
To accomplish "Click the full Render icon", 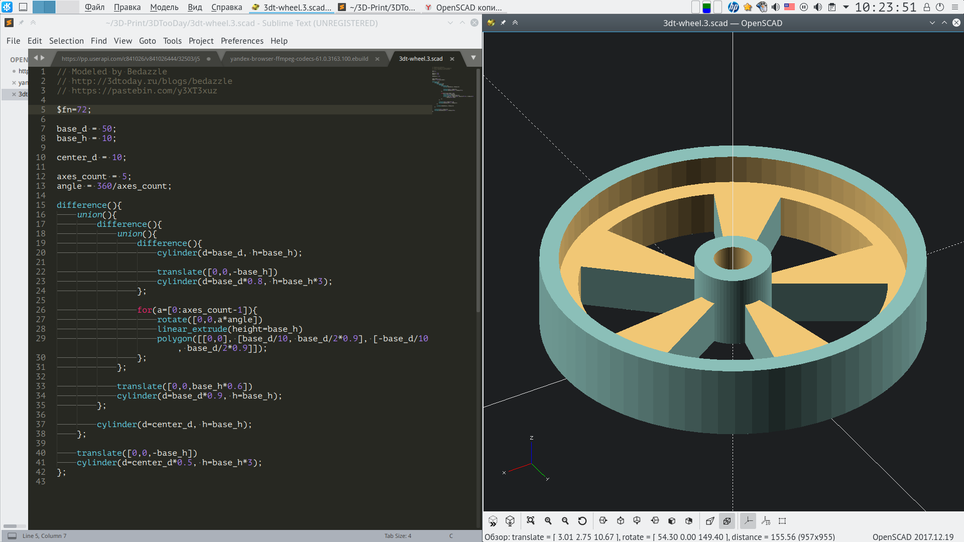I will 510,521.
